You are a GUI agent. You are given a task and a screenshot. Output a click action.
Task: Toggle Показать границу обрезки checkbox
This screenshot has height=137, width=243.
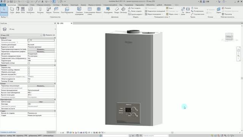click(x=29, y=70)
